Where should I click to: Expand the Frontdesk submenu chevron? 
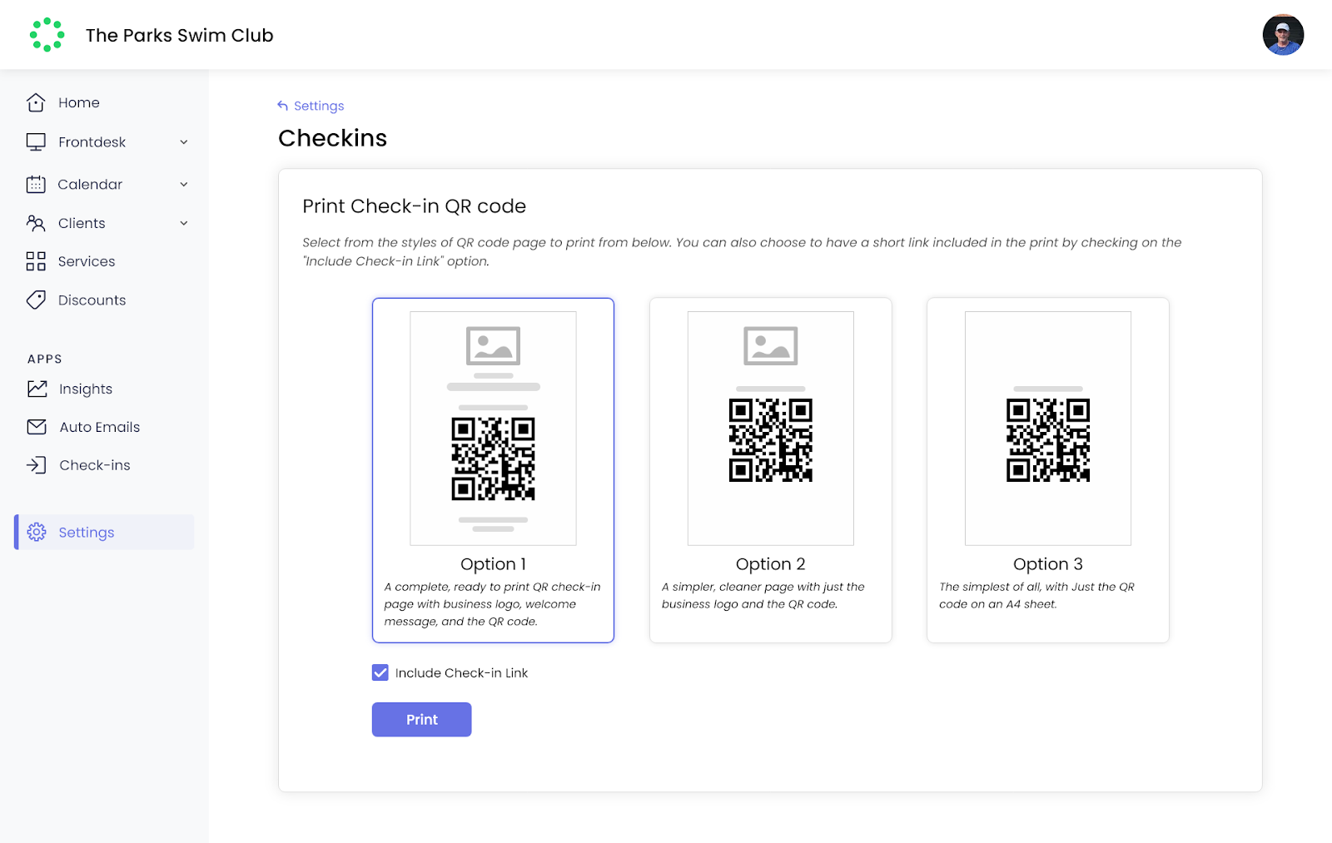pos(184,142)
